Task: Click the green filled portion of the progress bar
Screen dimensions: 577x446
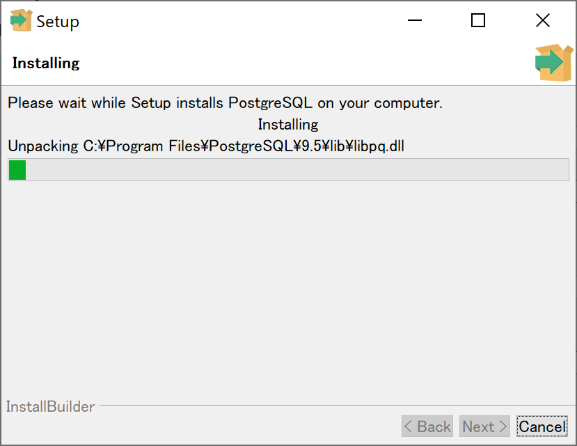Action: [x=17, y=169]
